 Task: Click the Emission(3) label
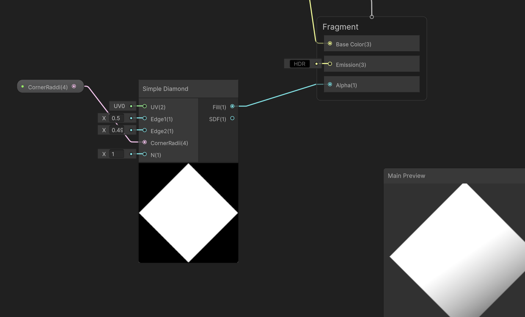click(x=351, y=65)
